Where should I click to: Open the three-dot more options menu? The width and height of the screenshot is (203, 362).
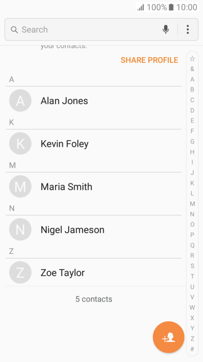pos(188,30)
